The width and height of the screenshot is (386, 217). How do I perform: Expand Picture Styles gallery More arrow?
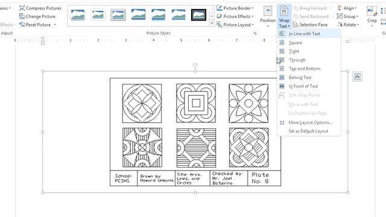(212, 24)
